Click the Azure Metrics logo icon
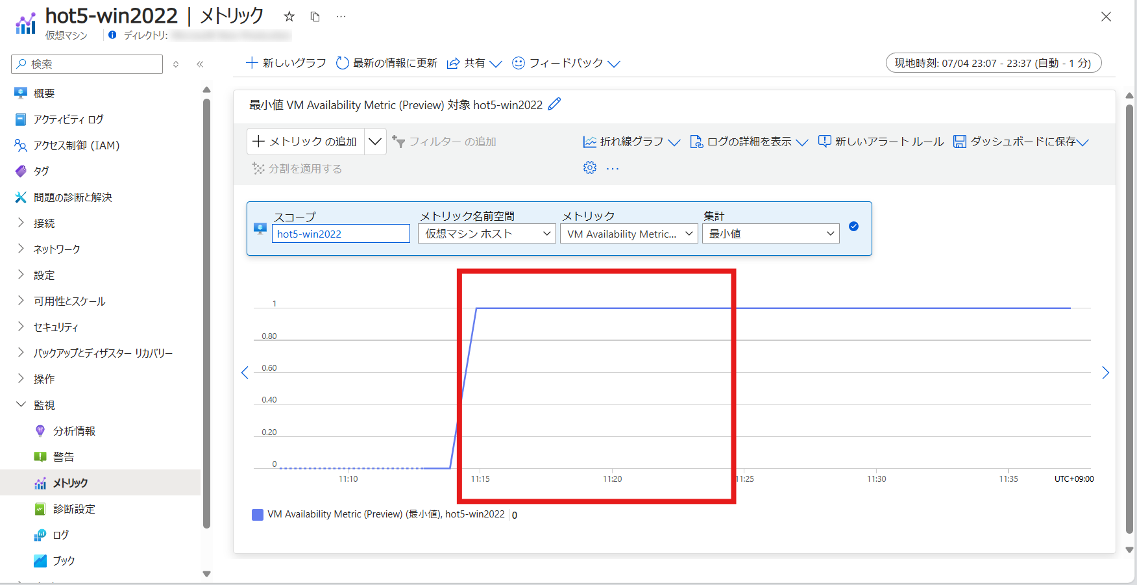 (25, 23)
